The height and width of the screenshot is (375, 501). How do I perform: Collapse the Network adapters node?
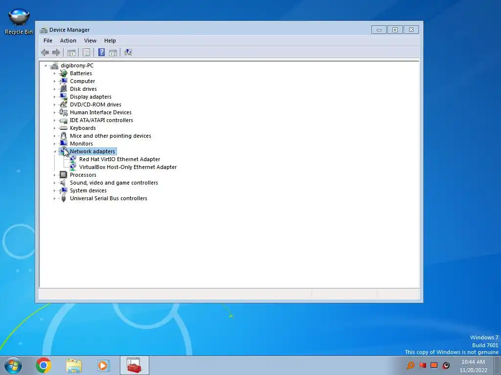[x=55, y=152]
